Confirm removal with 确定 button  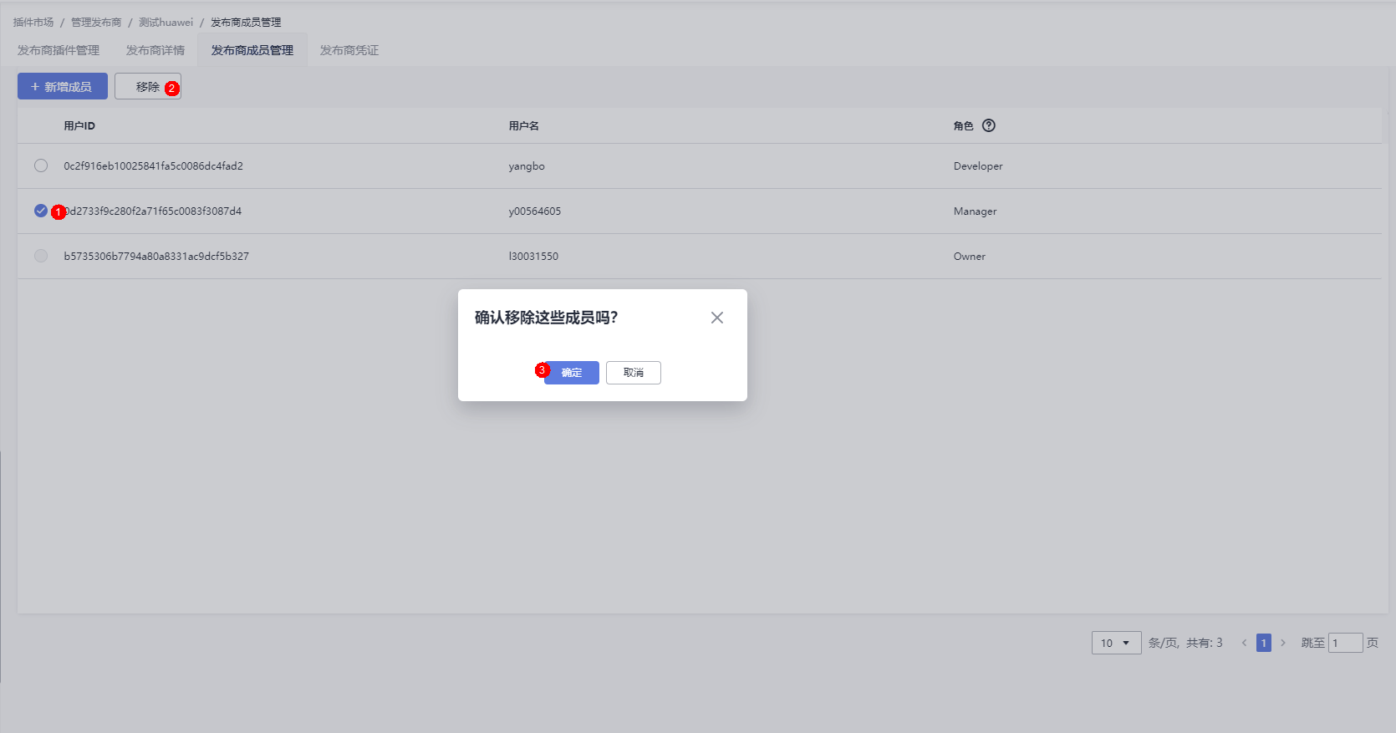[x=572, y=373]
